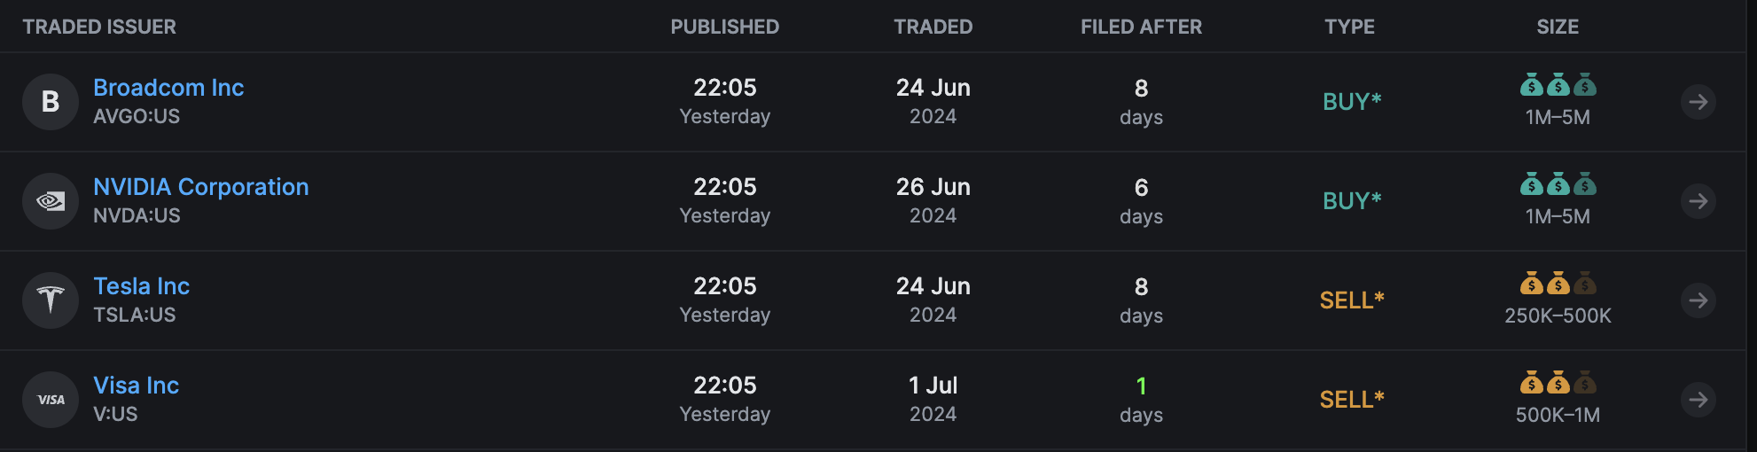Viewport: 1757px width, 452px height.
Task: Click the Visa logo icon
Action: click(x=51, y=400)
